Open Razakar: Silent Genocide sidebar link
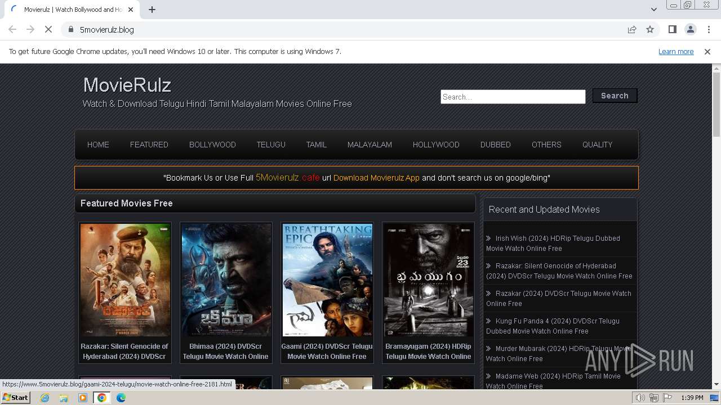This screenshot has height=405, width=721. [559, 271]
